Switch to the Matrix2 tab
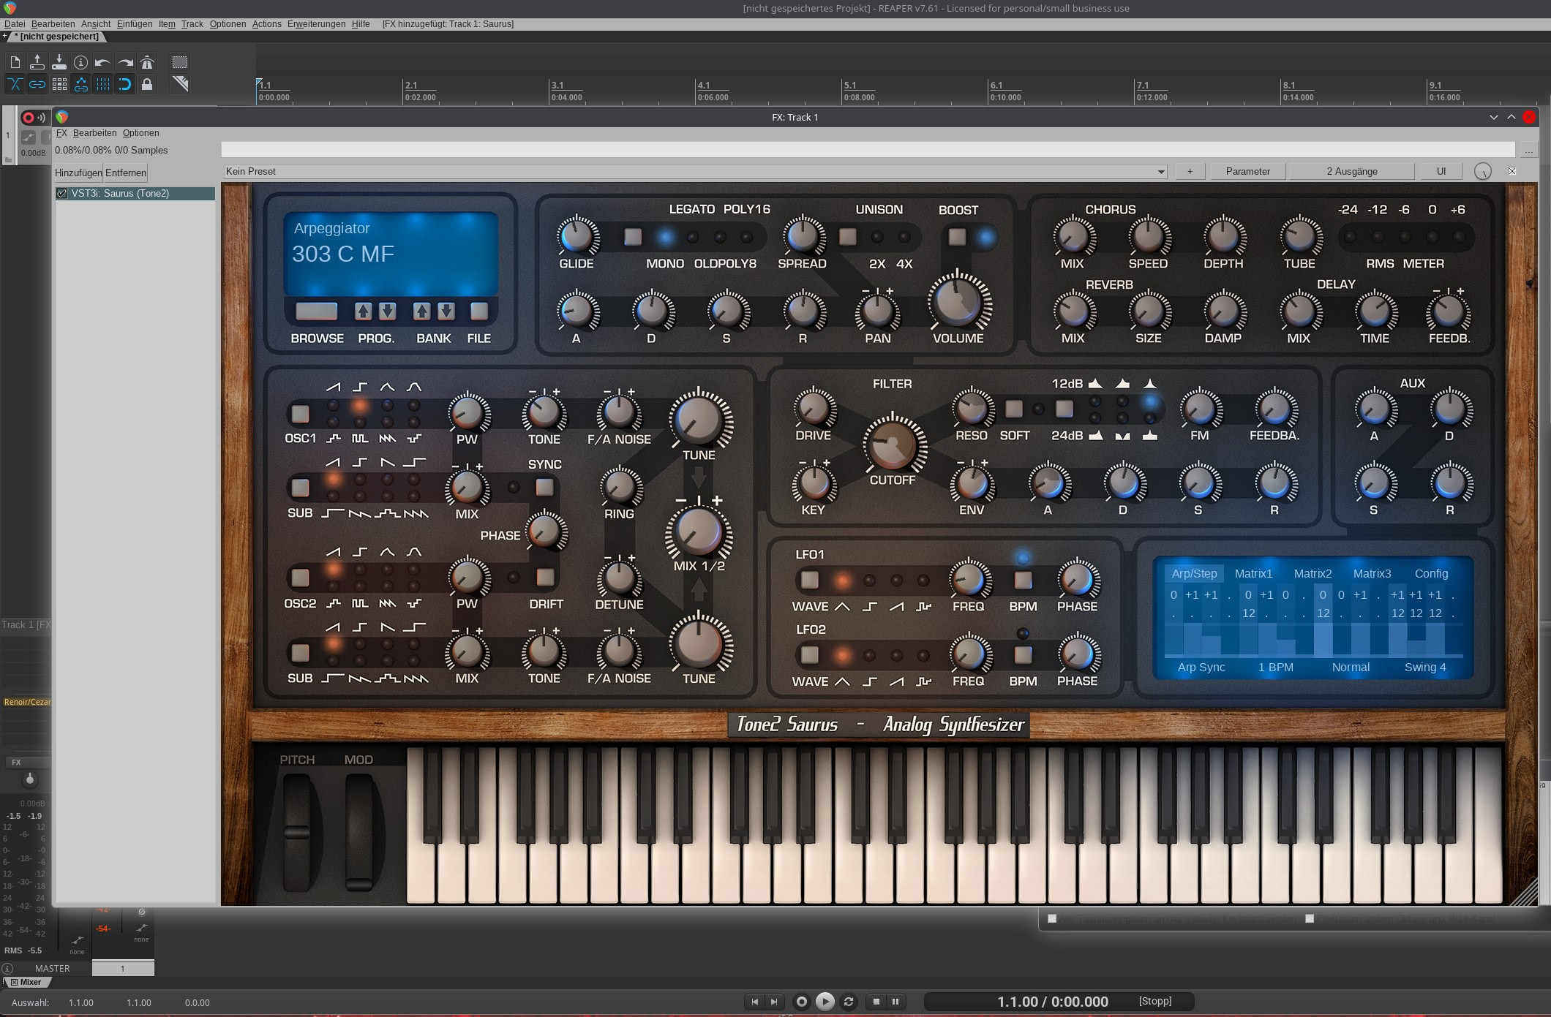This screenshot has width=1551, height=1017. coord(1312,573)
